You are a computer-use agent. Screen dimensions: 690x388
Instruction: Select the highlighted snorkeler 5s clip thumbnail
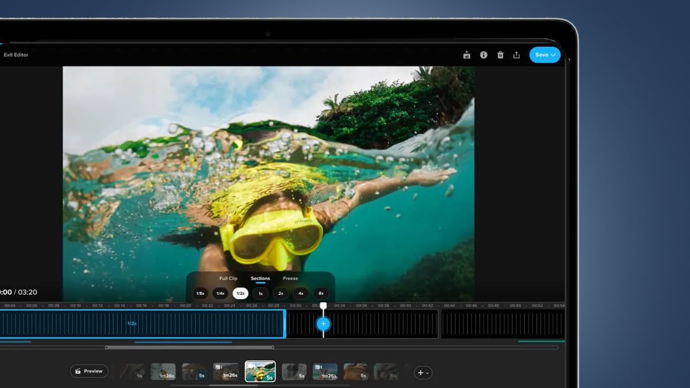pos(260,371)
